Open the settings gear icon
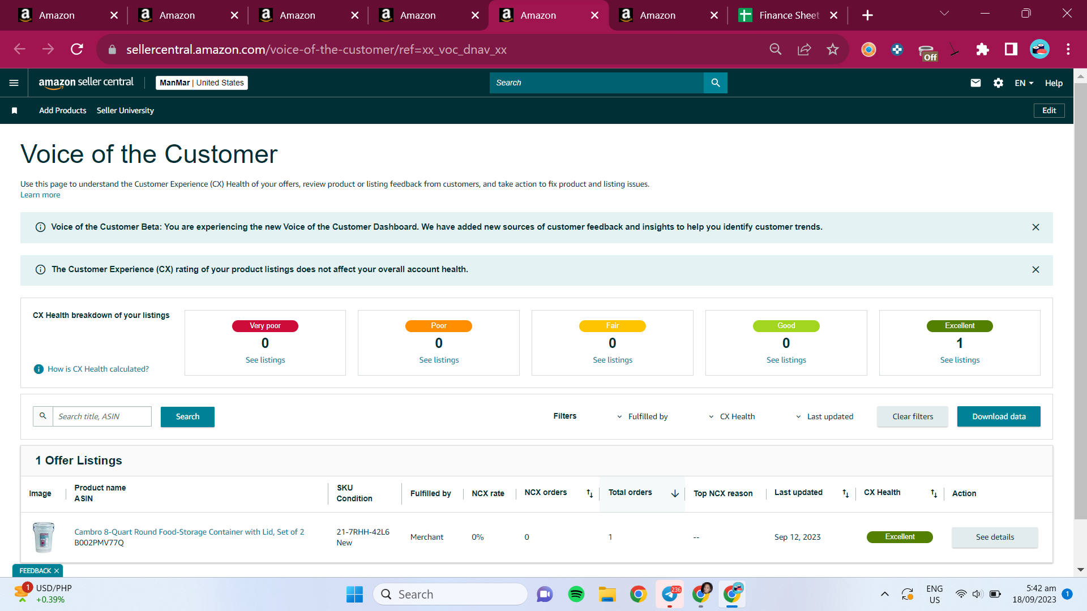This screenshot has width=1087, height=611. (998, 83)
